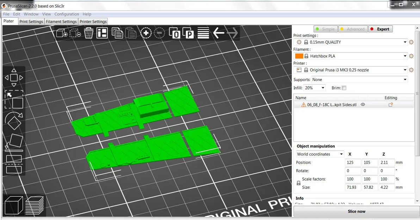Select the Scale gizmo tool
This screenshot has height=220, width=420.
(14, 99)
